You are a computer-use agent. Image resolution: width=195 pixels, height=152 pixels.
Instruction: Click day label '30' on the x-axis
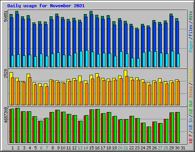click(x=177, y=148)
